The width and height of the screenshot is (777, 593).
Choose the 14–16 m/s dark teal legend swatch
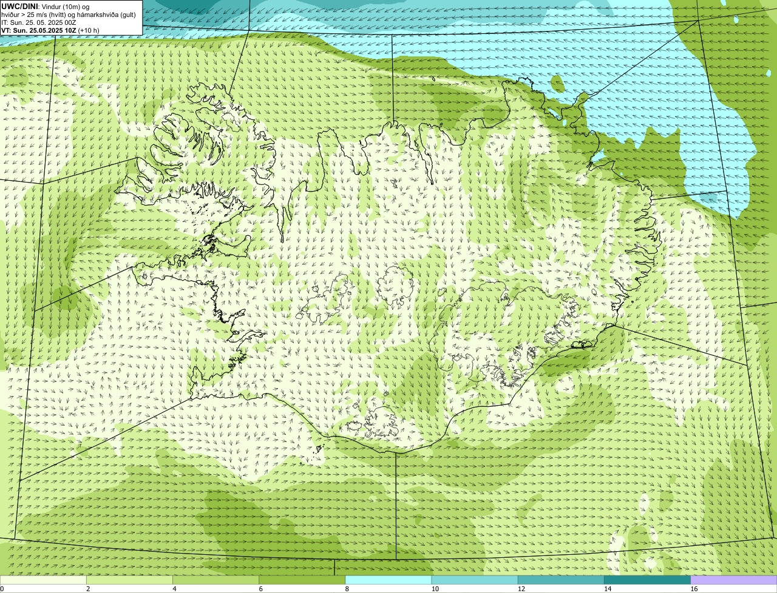point(647,580)
